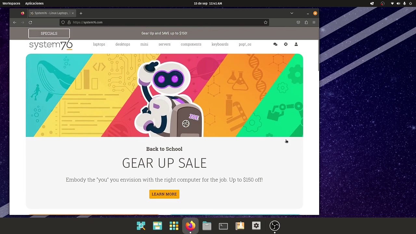Open the keyboards menu item
The width and height of the screenshot is (416, 234).
[x=220, y=44]
